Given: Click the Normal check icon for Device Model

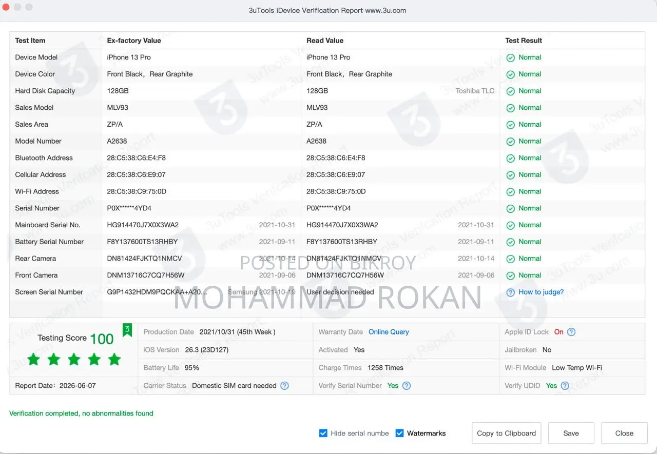Looking at the screenshot, I should [510, 57].
